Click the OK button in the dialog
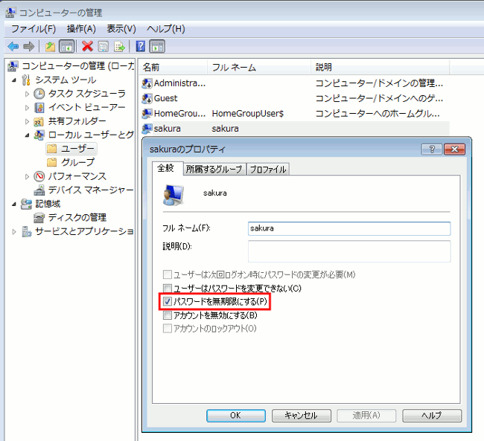Image resolution: width=484 pixels, height=441 pixels. 235,415
